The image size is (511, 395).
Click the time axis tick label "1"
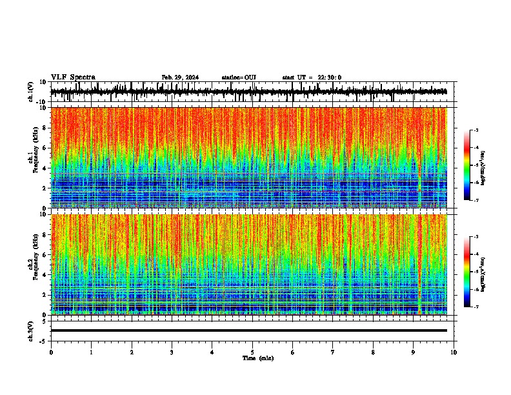[x=91, y=352]
